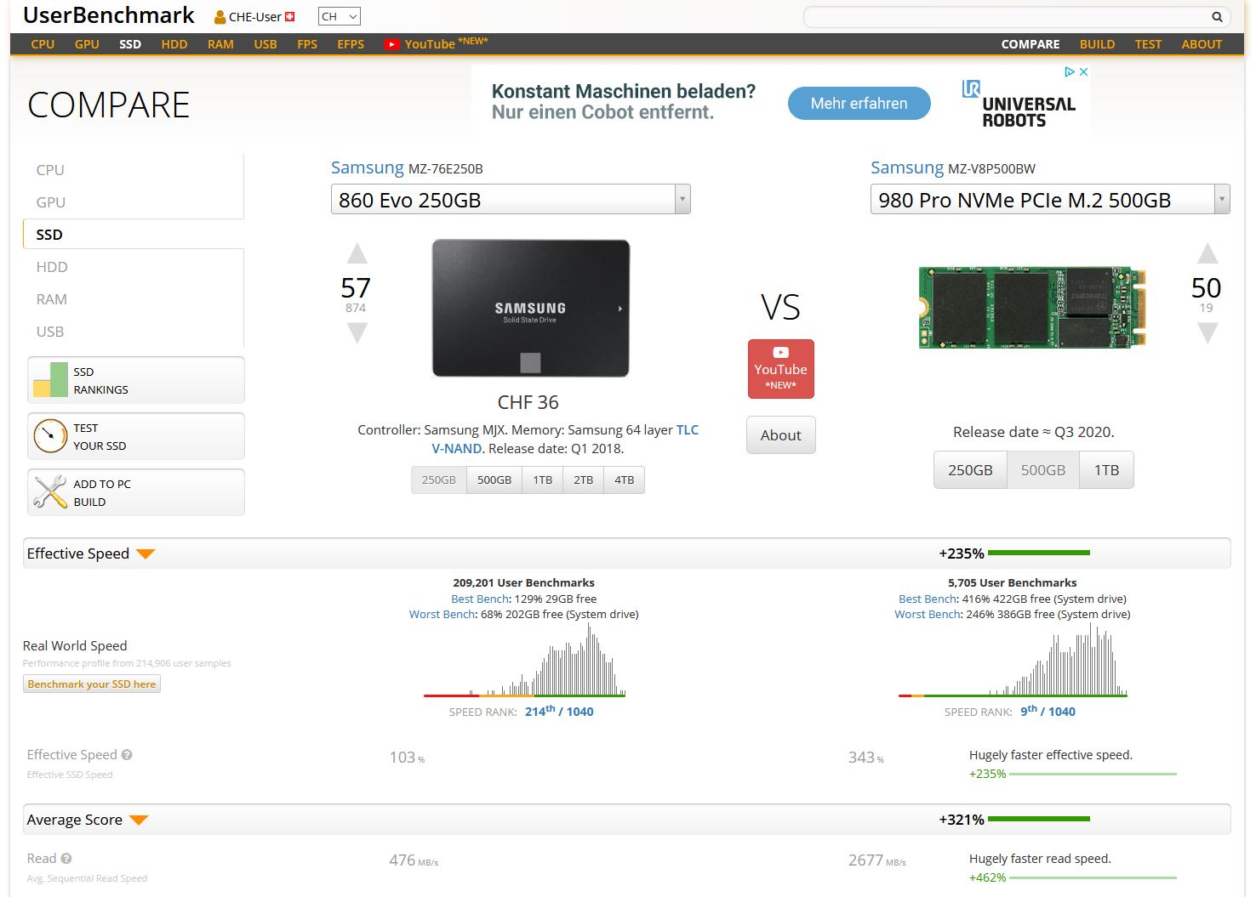Switch to the HDD section in the navbar
The width and height of the screenshot is (1256, 897).
tap(174, 43)
